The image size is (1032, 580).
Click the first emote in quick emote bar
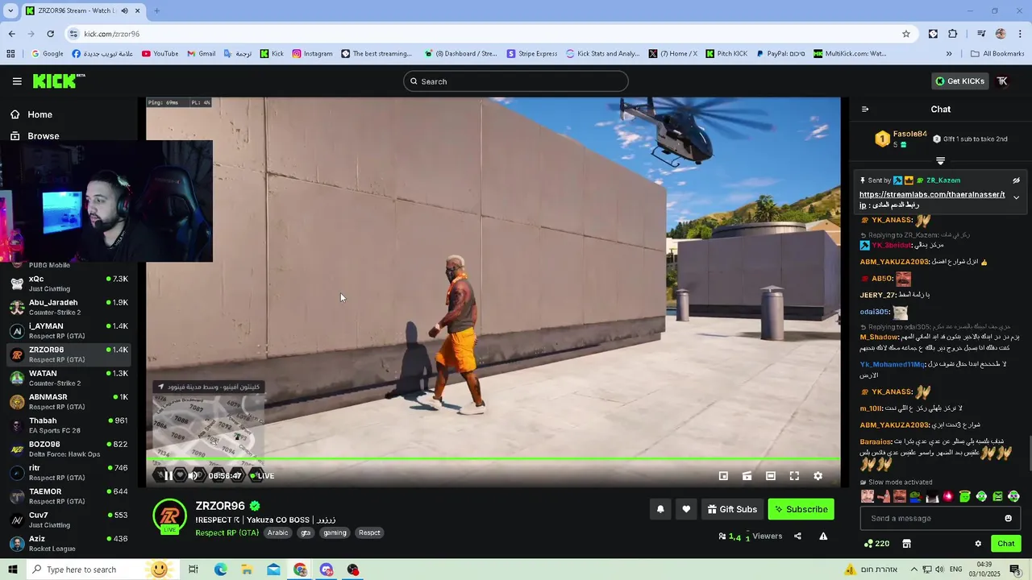[868, 496]
